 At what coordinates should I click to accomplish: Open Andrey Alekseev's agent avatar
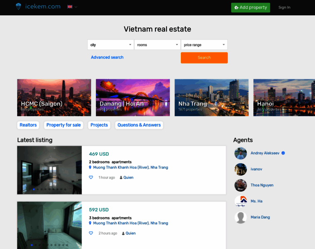point(240,153)
